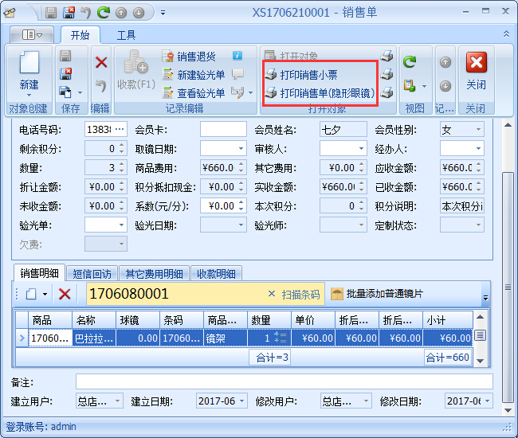The width and height of the screenshot is (518, 438).
Task: Click the save-and-new icon in 保存 group
Action: [x=65, y=92]
